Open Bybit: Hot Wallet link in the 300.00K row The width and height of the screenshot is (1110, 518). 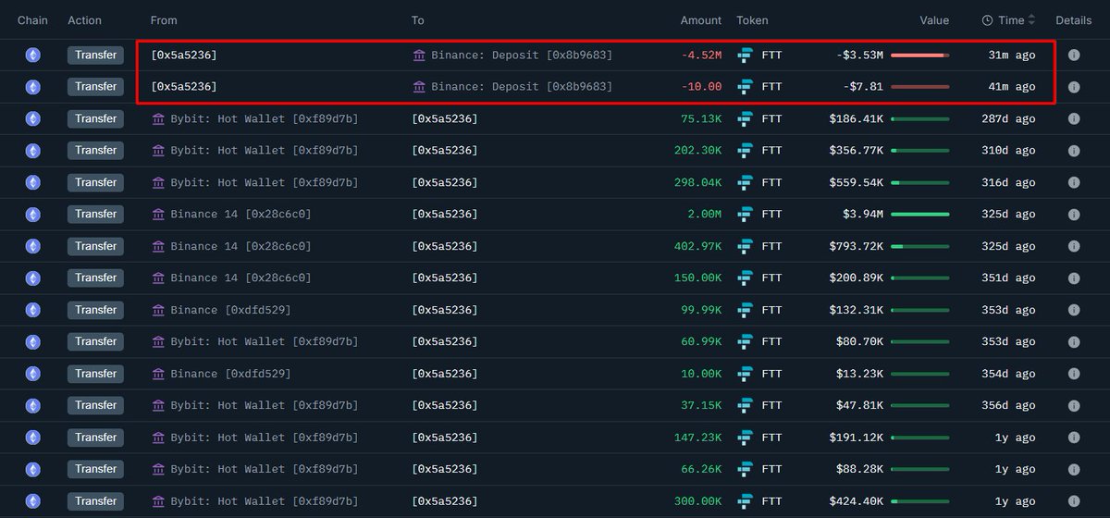coord(264,501)
